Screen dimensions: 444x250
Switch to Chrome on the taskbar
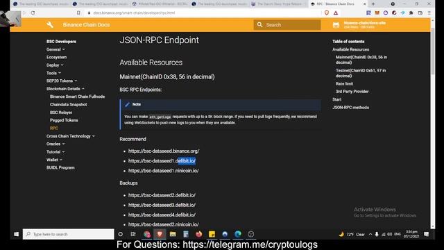coord(146,234)
